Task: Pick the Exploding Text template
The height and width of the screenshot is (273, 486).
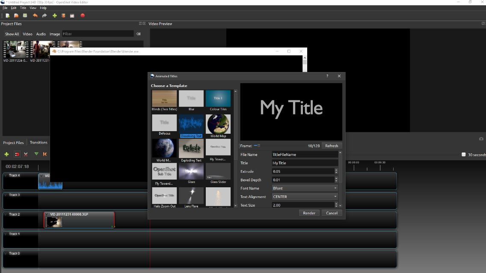Action: pyautogui.click(x=191, y=150)
